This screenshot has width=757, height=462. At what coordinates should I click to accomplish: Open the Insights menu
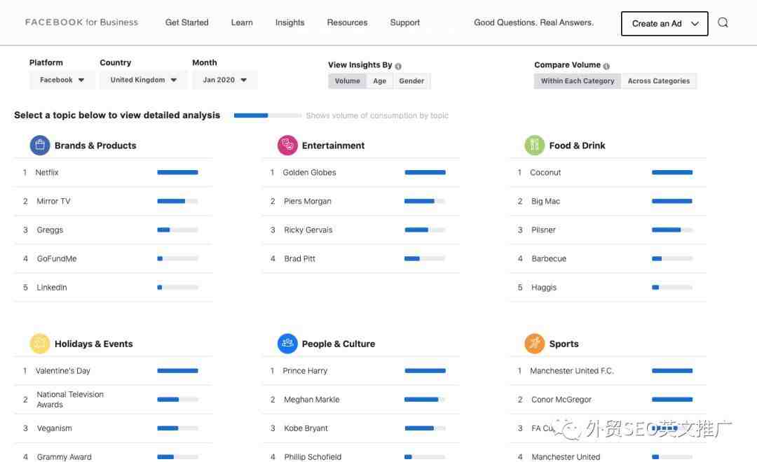289,22
